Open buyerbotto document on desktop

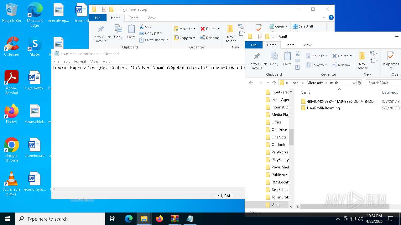point(35,80)
